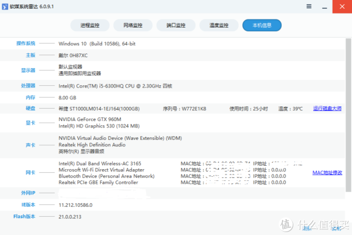Select the Realtek PCIe GBE Family Controller entry
This screenshot has height=235, width=352.
[x=99, y=182]
